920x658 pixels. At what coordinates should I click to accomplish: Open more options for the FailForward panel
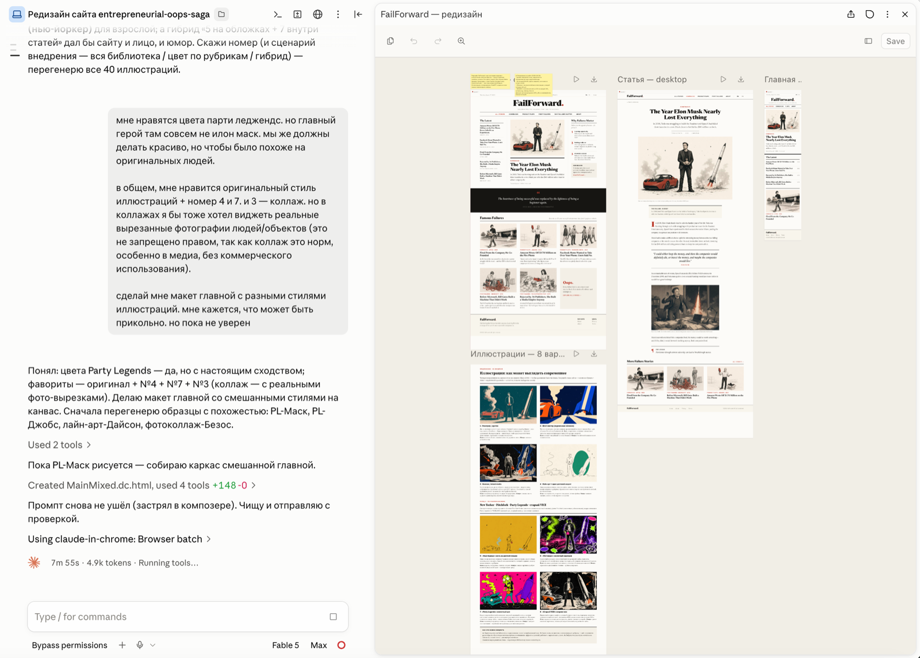pyautogui.click(x=887, y=14)
